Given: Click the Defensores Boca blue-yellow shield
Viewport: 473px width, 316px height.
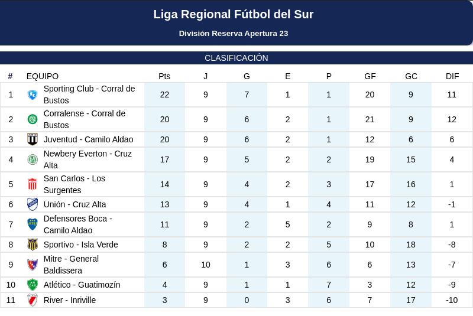Looking at the screenshot, I should coord(33,224).
